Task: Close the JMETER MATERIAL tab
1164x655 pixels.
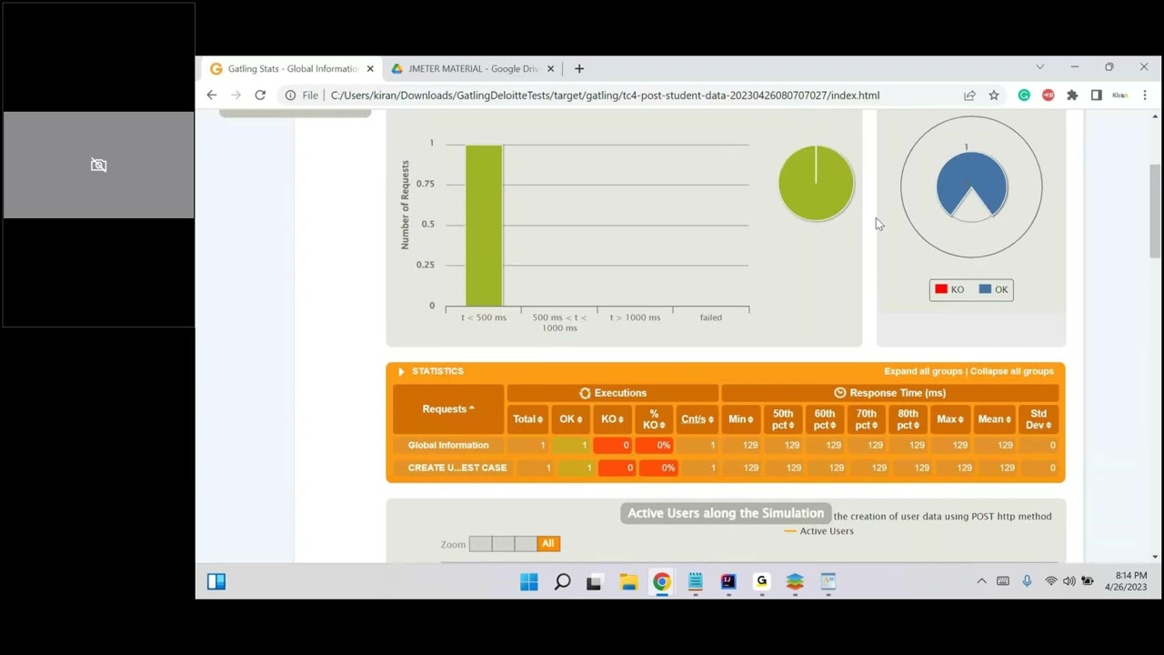Action: (x=550, y=68)
